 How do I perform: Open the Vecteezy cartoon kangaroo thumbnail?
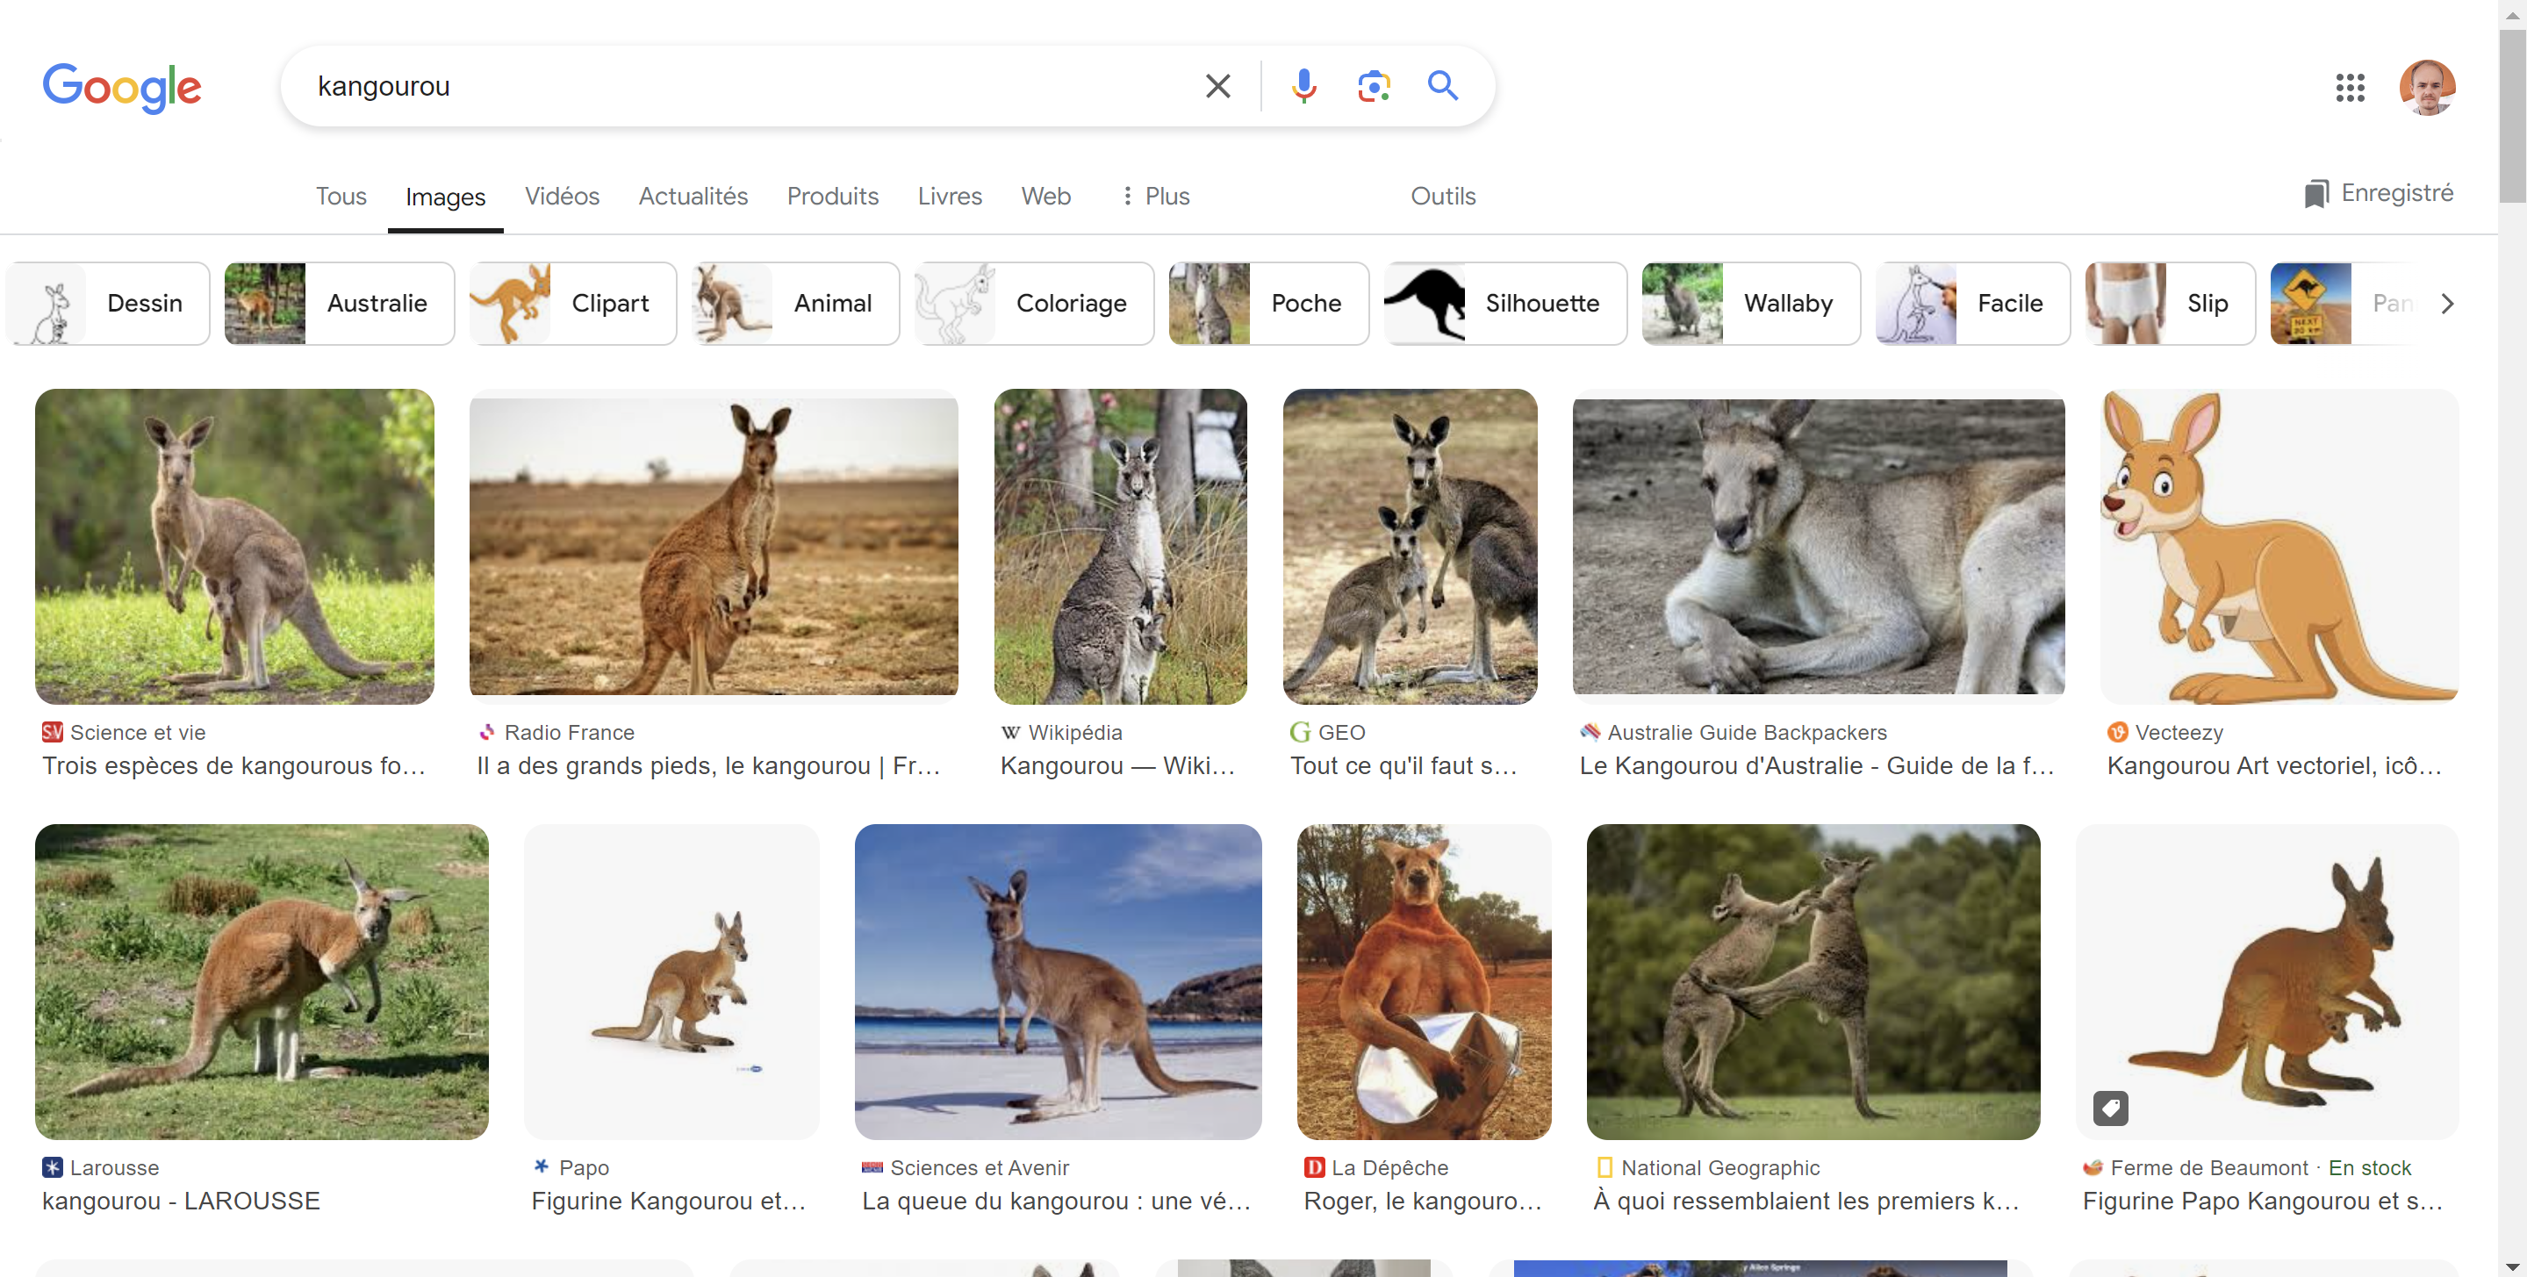2279,545
